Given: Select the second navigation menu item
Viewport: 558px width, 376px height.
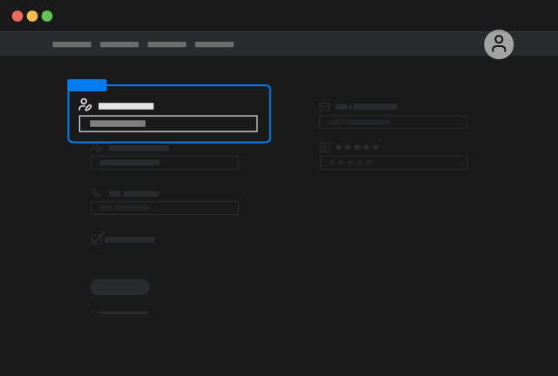Looking at the screenshot, I should [x=119, y=44].
